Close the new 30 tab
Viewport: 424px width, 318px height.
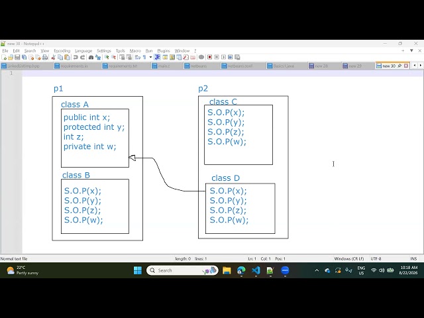click(x=406, y=66)
